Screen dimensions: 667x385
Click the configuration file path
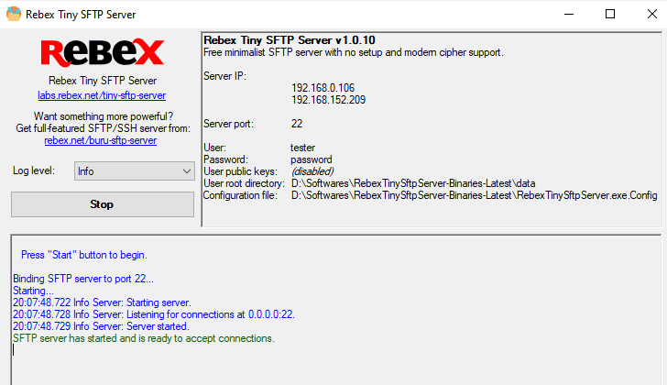(x=475, y=195)
